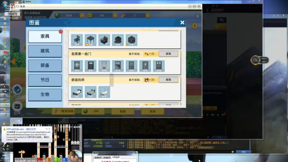Claim reward for 舒适的床 set

click(x=168, y=80)
